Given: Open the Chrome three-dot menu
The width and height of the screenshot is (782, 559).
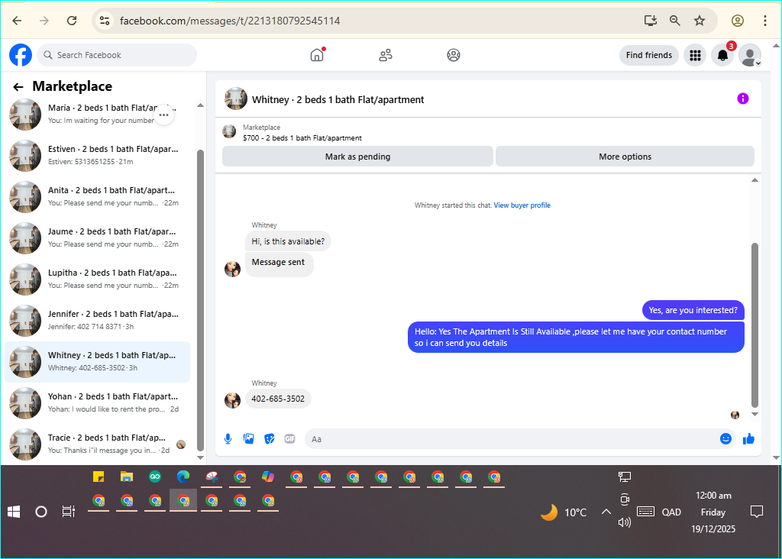Looking at the screenshot, I should [765, 21].
